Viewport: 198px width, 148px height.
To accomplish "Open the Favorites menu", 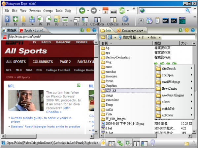I will click(35, 11).
